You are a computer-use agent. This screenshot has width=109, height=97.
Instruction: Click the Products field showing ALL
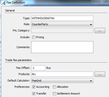pos(62,74)
